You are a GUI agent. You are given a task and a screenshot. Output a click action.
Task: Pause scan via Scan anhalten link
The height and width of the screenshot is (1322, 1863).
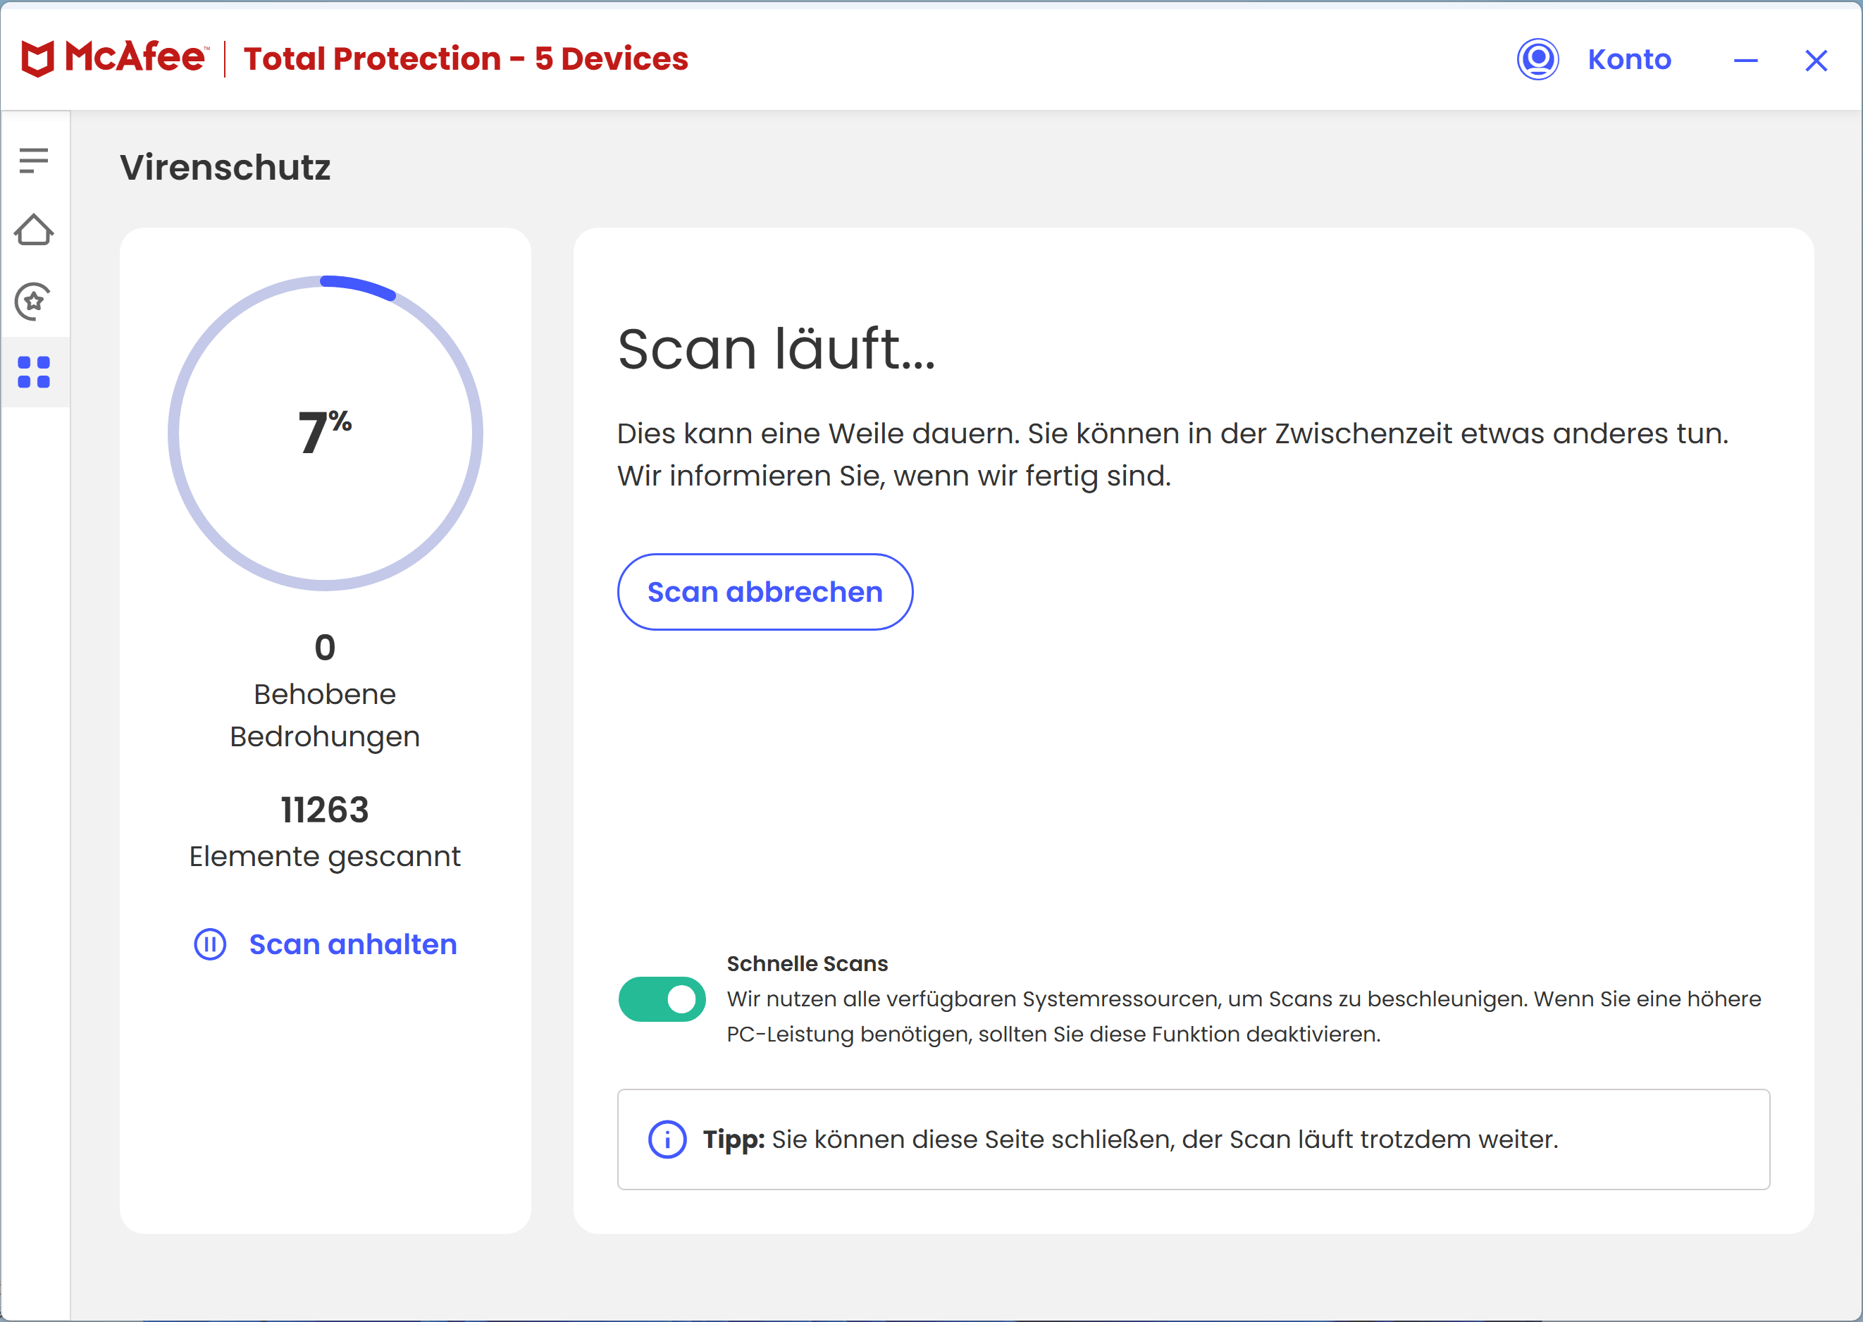pos(352,944)
